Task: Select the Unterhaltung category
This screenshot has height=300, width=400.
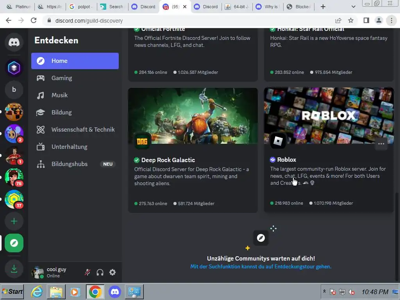Action: coord(75,147)
